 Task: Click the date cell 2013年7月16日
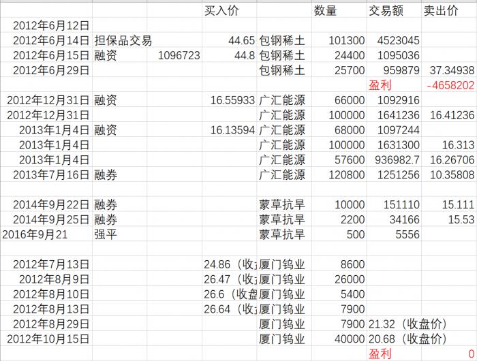click(46, 174)
